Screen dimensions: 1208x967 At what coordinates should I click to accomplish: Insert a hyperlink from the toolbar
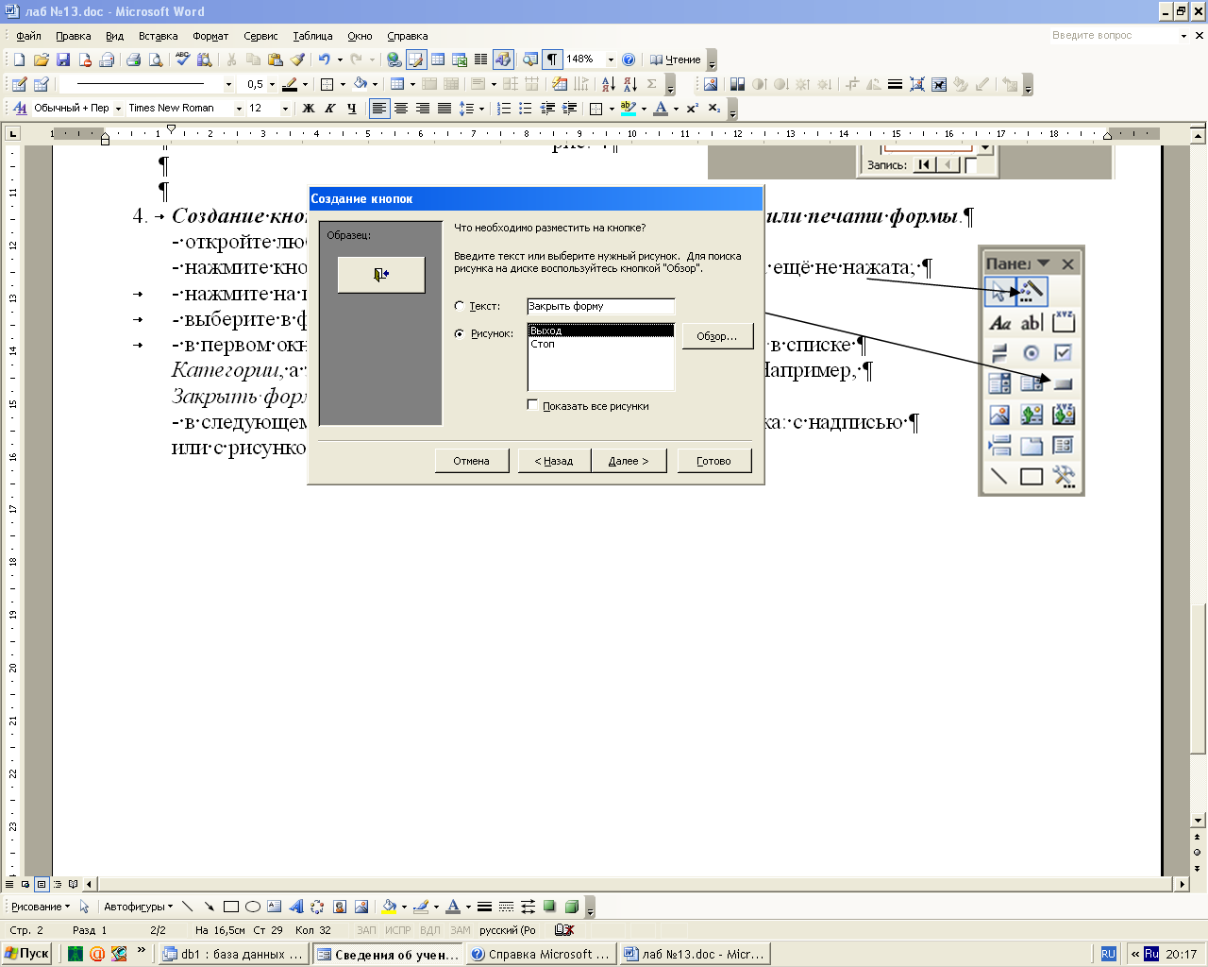(x=394, y=59)
